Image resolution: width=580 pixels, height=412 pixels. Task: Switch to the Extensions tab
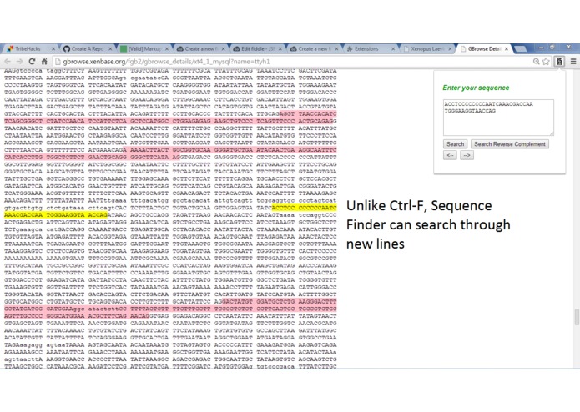(x=371, y=48)
